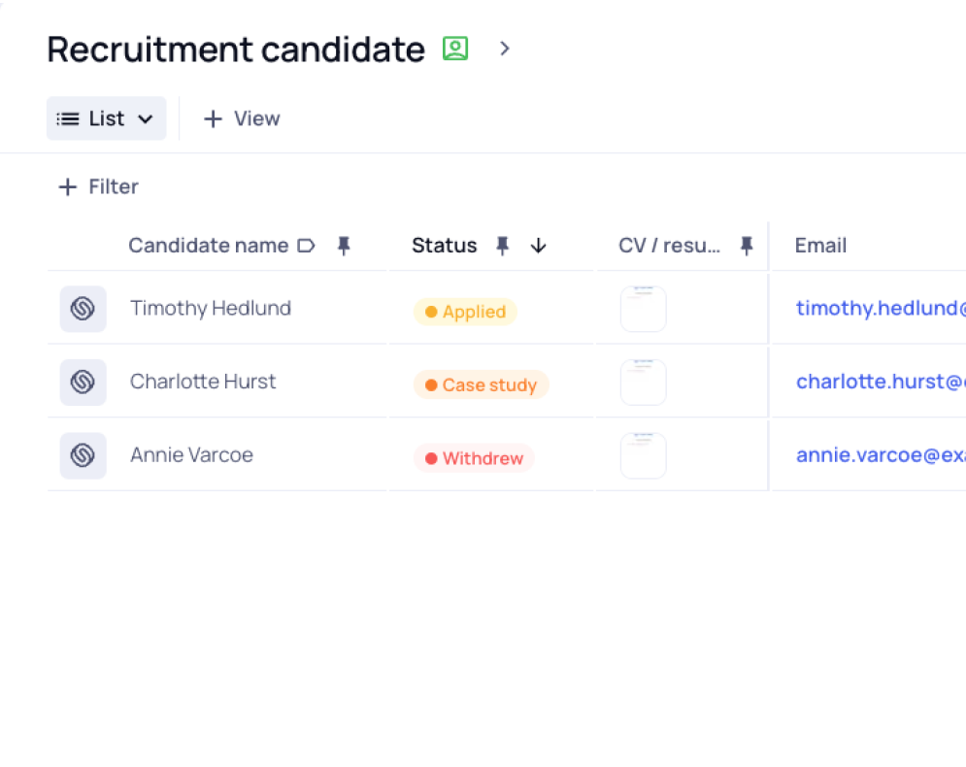The image size is (966, 767).
Task: Open Timothy Hedlund's CV thumbnail
Action: tap(643, 309)
